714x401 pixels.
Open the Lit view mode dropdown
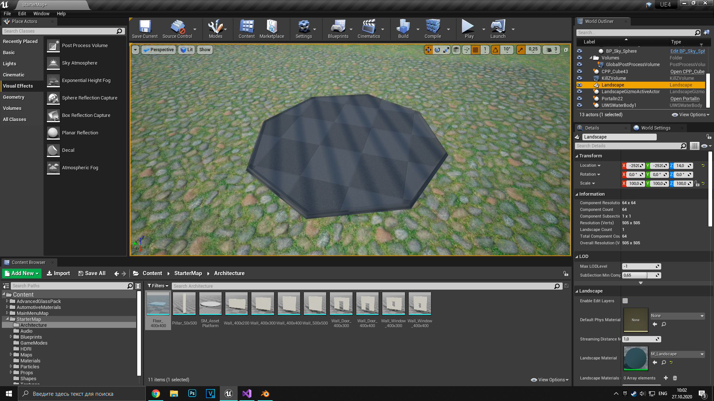[187, 50]
